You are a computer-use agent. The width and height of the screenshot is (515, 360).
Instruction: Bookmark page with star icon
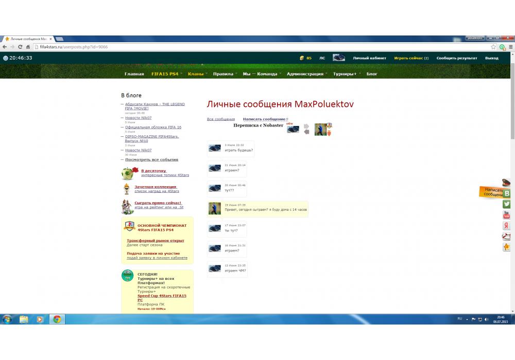493,47
